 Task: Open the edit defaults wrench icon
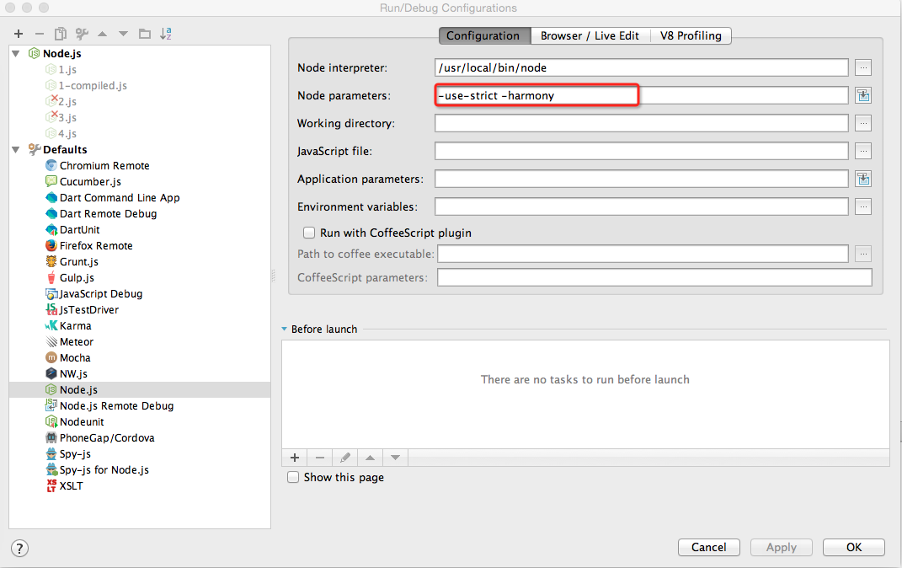pyautogui.click(x=82, y=34)
